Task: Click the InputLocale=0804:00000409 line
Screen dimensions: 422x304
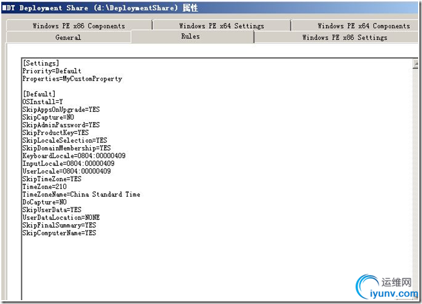Action: [x=68, y=163]
